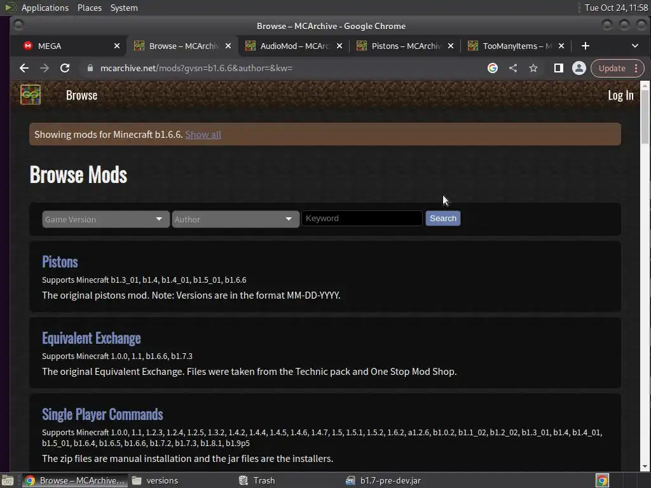This screenshot has height=488, width=651.
Task: Close the TooManyItems tab
Action: pyautogui.click(x=561, y=46)
